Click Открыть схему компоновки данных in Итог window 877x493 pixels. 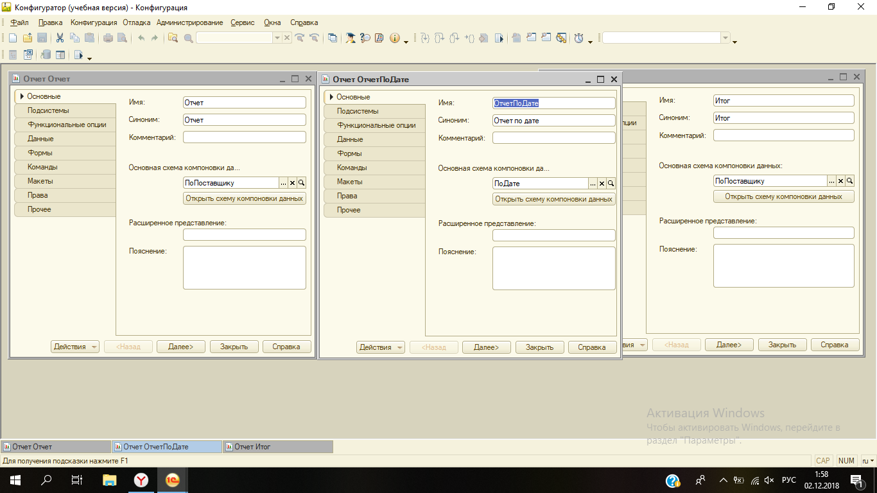pyautogui.click(x=783, y=196)
